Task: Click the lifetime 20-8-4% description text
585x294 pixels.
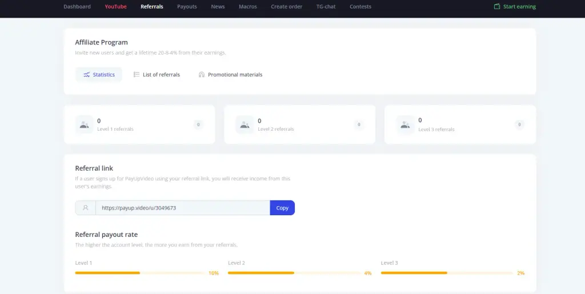Action: (150, 53)
